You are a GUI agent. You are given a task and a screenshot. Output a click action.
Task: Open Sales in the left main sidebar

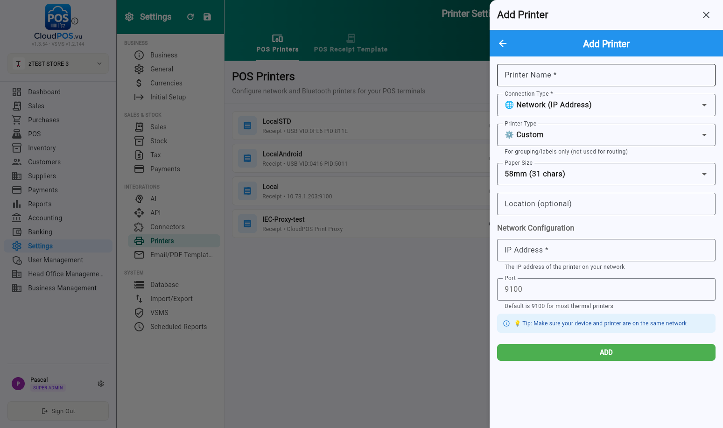click(58, 106)
